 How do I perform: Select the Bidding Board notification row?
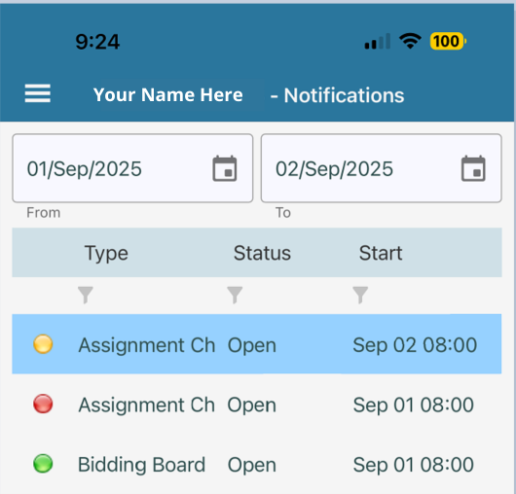coord(257,464)
